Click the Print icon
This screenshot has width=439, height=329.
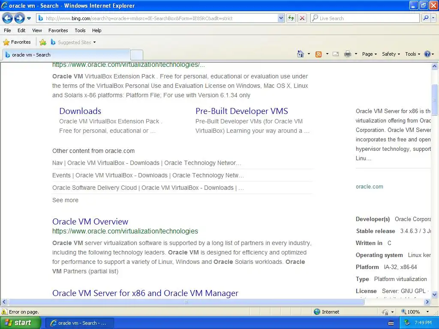tap(347, 54)
